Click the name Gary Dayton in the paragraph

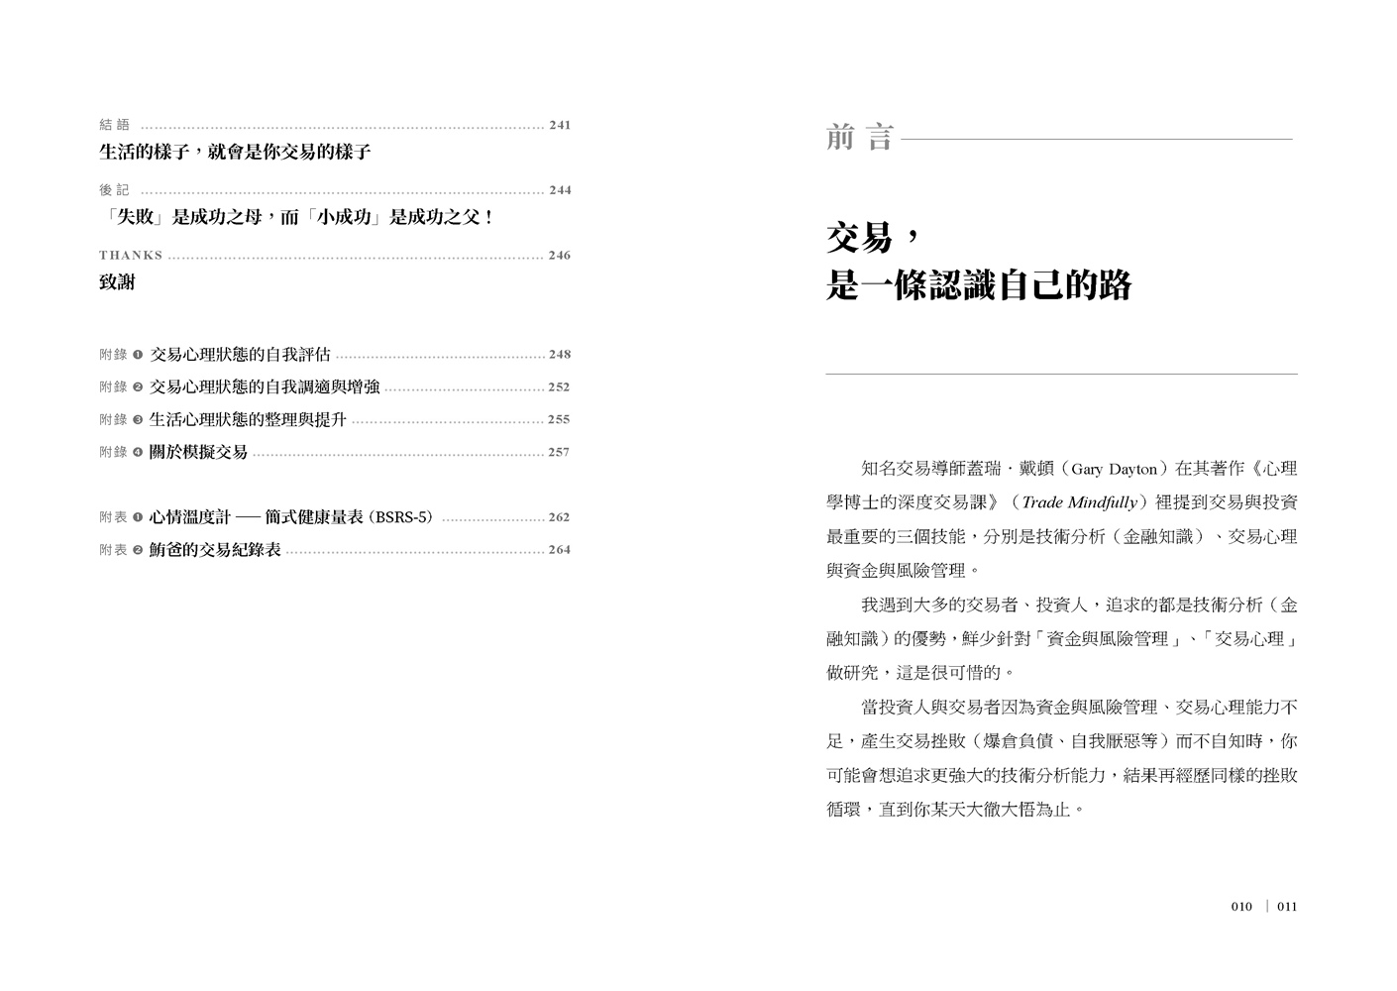(1114, 470)
